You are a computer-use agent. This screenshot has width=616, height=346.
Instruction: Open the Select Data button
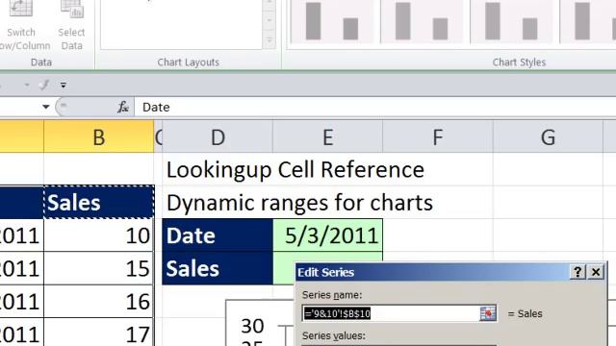pos(71,26)
